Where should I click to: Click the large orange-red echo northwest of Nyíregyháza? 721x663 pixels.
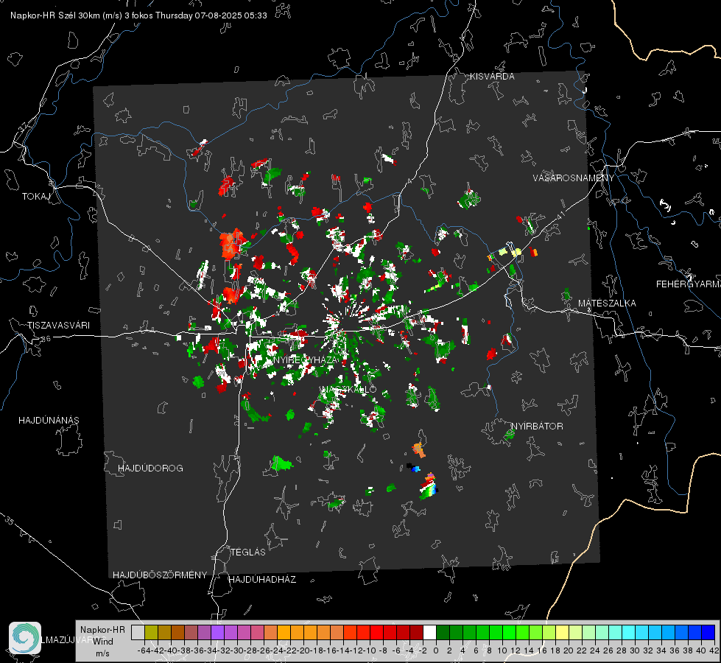pos(232,243)
